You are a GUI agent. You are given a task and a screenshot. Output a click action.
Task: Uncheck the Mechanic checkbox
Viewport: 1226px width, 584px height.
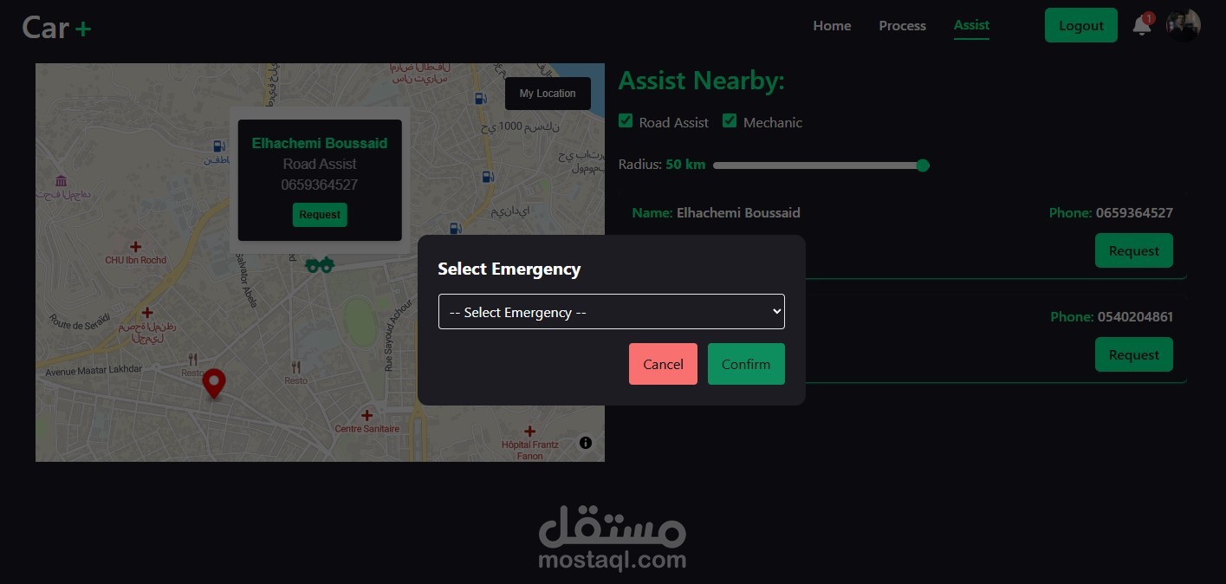[x=730, y=121]
